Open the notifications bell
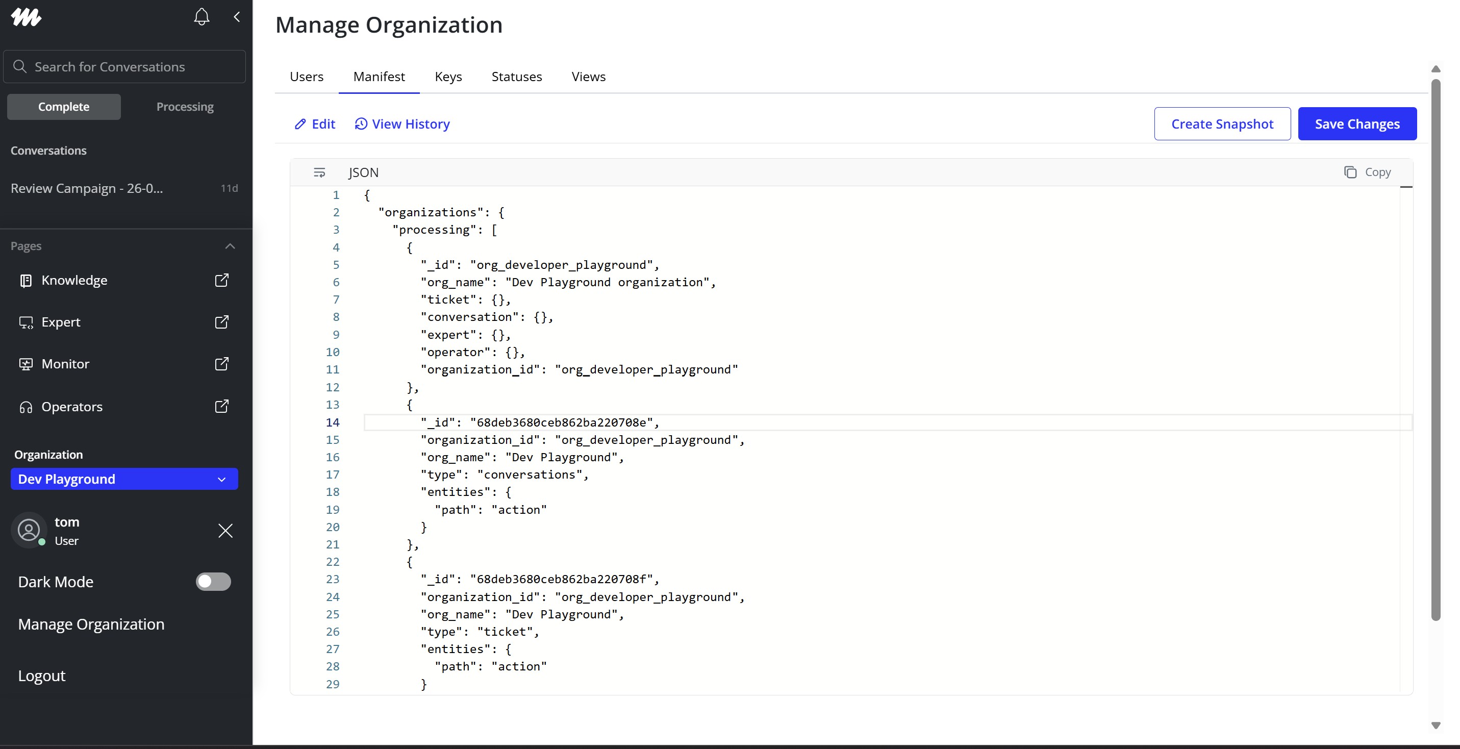The width and height of the screenshot is (1460, 749). 202,16
